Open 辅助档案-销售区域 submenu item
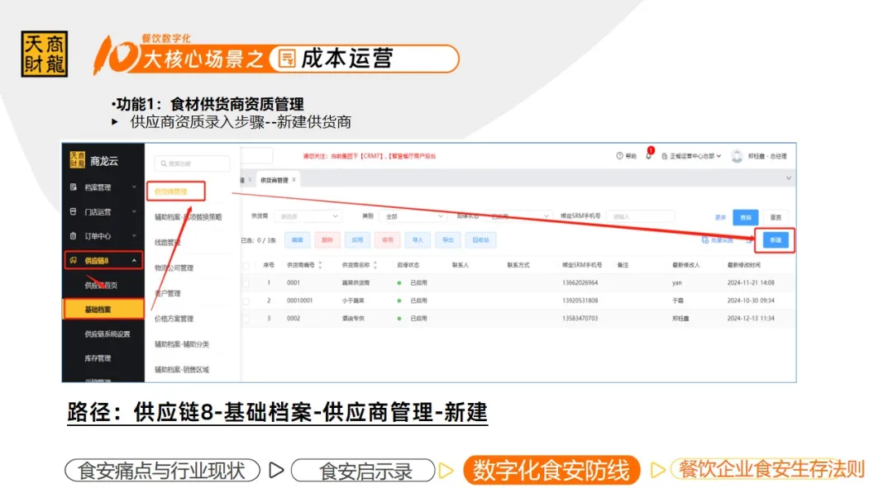Screen dimensions: 893x502 tap(182, 370)
